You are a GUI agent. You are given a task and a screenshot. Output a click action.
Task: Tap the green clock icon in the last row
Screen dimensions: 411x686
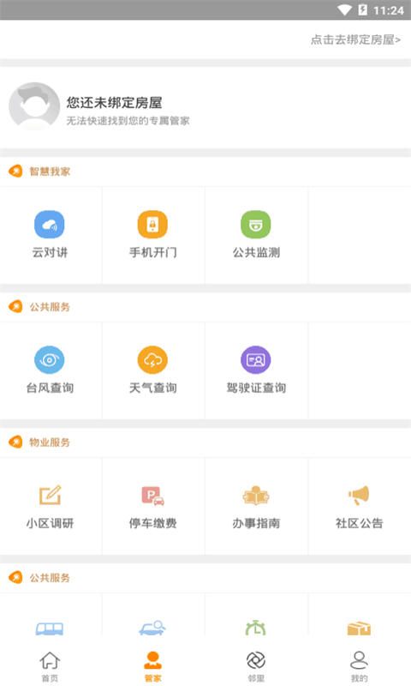click(x=255, y=628)
